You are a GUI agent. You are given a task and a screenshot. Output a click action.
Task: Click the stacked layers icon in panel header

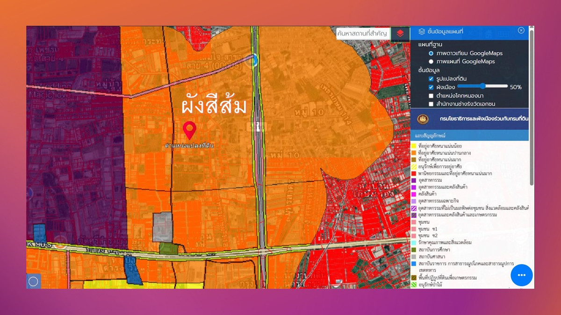[x=422, y=31]
